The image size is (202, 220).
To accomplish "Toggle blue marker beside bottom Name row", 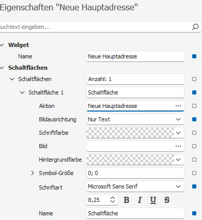I will click(194, 213).
